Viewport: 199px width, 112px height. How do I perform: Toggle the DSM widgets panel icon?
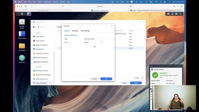tap(176, 14)
